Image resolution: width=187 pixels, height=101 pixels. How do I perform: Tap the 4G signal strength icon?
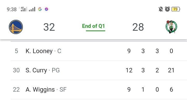23,9
